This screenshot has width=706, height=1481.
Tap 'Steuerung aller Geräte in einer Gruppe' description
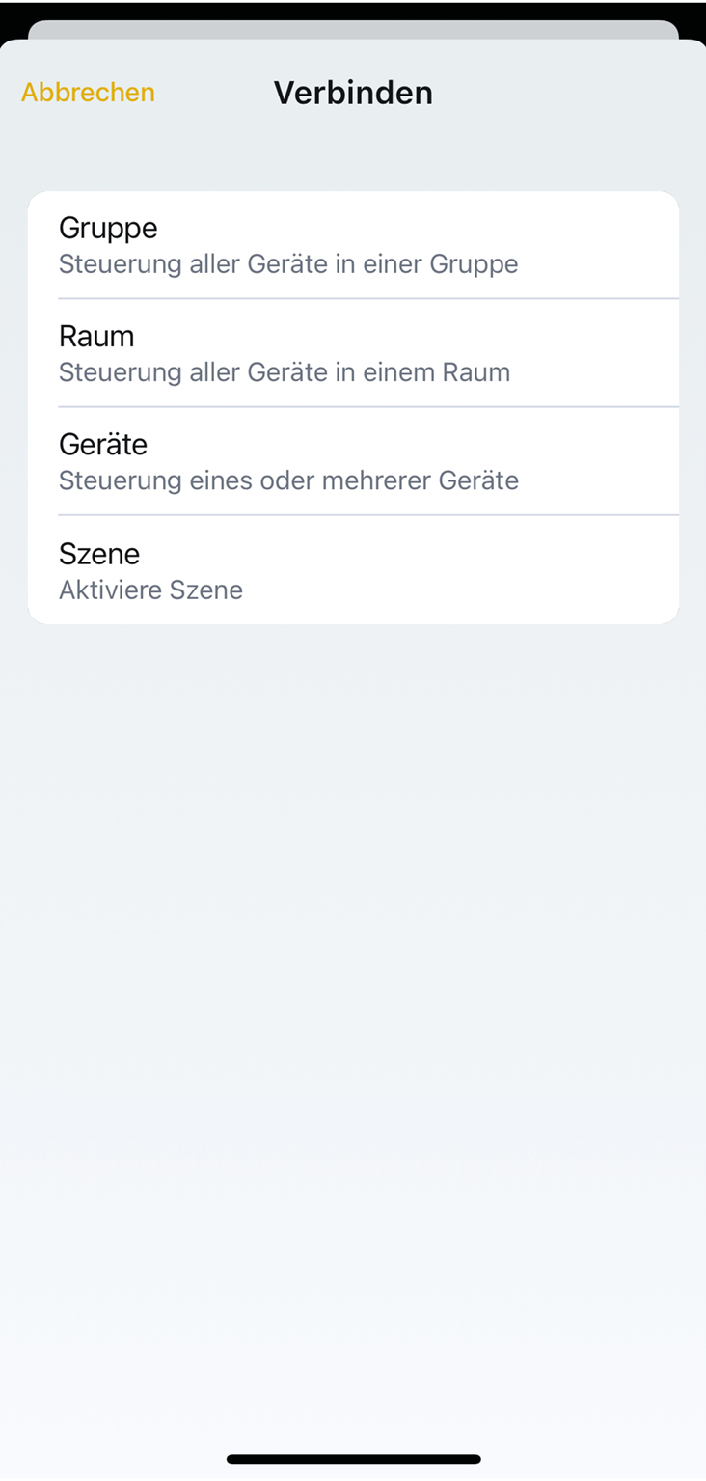[x=288, y=264]
